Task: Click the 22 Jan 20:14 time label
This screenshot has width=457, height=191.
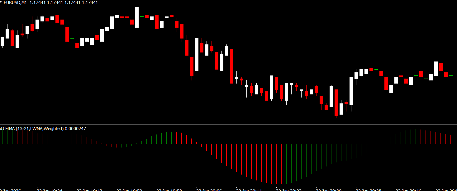Action: pos(249,189)
